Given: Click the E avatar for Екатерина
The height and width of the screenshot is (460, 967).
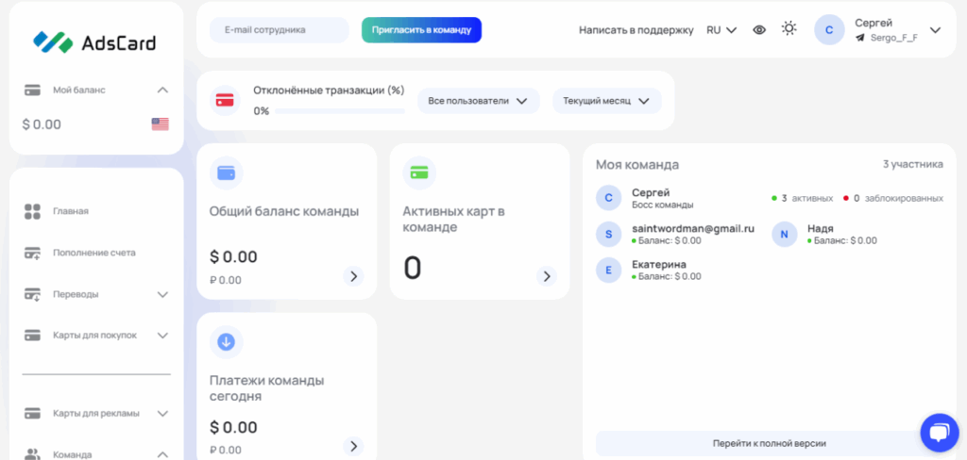Looking at the screenshot, I should click(609, 270).
